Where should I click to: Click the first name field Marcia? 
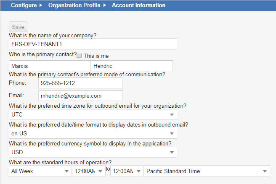(50, 66)
